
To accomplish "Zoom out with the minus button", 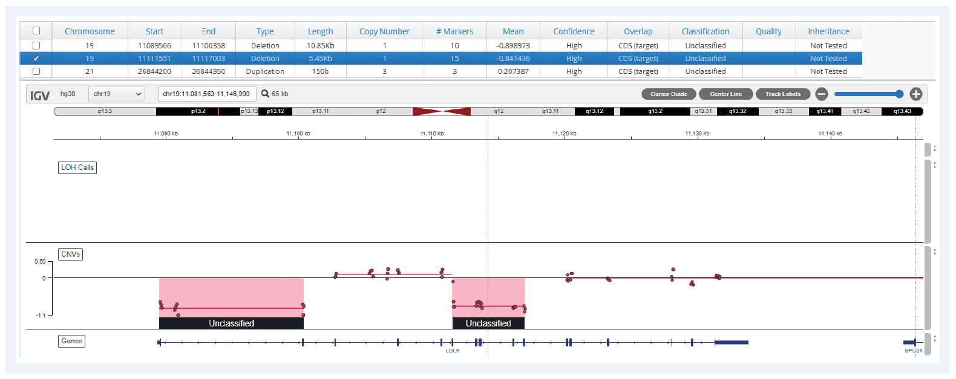I will pos(821,94).
